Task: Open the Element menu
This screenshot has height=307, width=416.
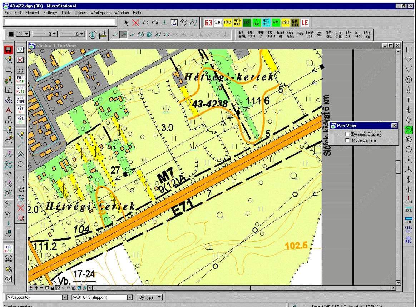Action: (32, 13)
